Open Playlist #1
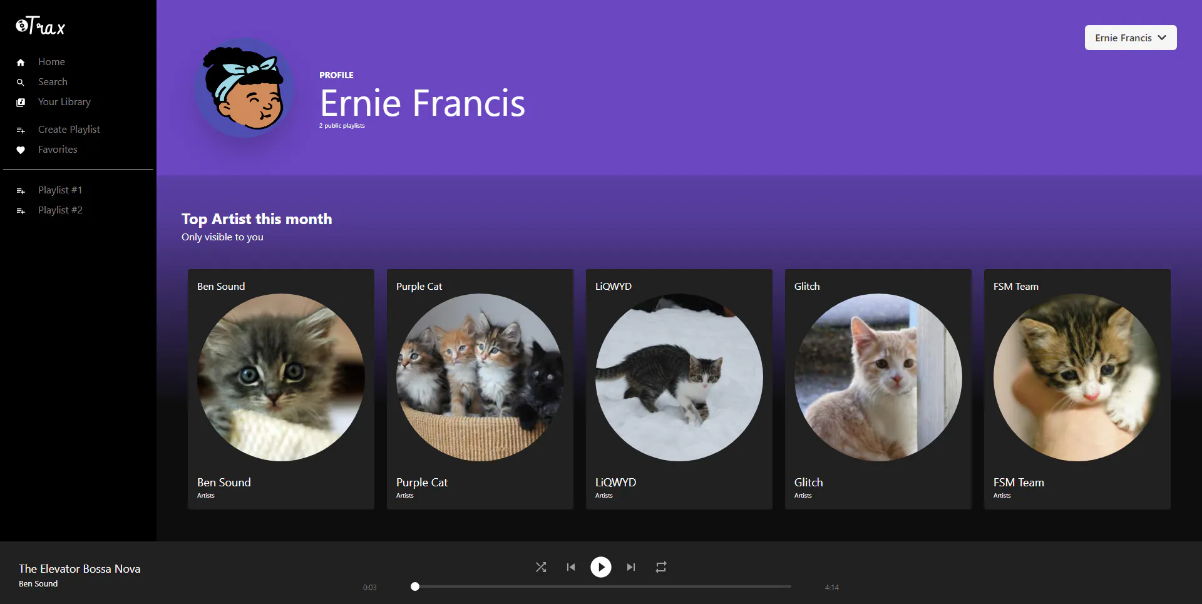This screenshot has width=1202, height=604. tap(59, 190)
